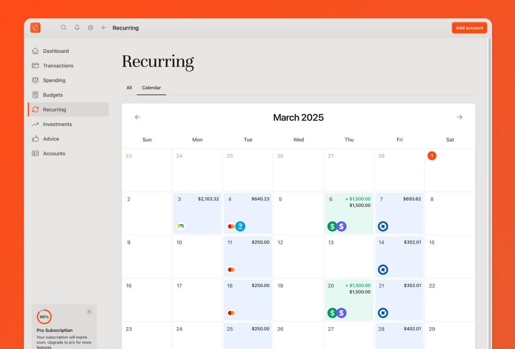Click purple S icon on March 6
515x349 pixels.
[x=342, y=226]
